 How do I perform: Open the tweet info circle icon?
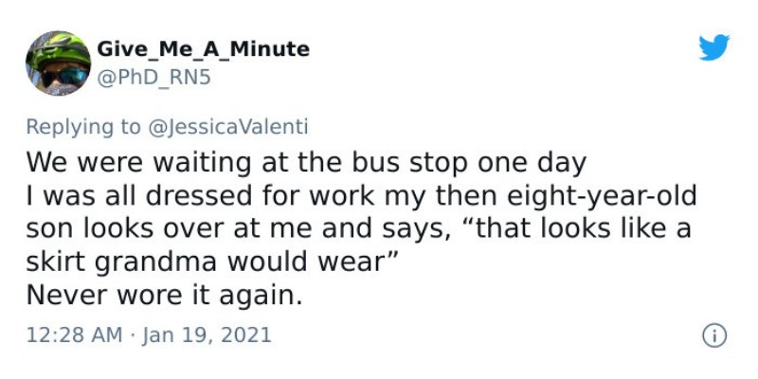[x=714, y=335]
